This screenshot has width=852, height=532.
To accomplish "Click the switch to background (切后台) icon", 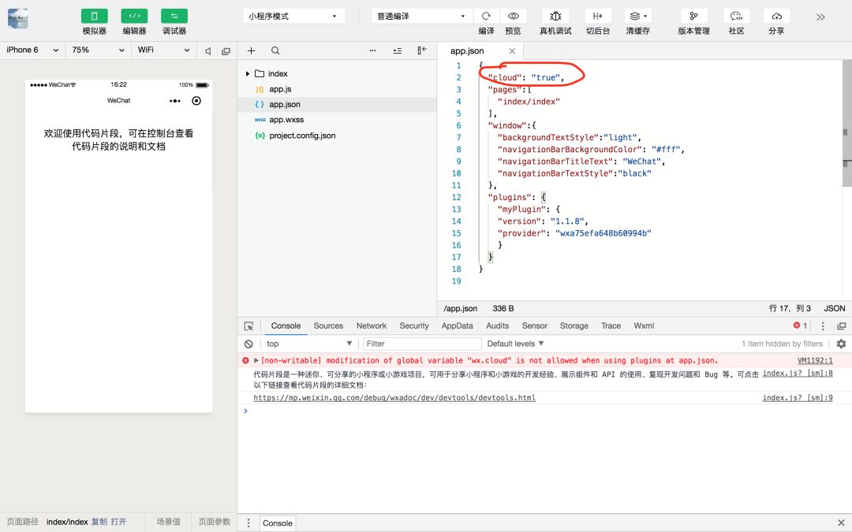I will pyautogui.click(x=598, y=17).
